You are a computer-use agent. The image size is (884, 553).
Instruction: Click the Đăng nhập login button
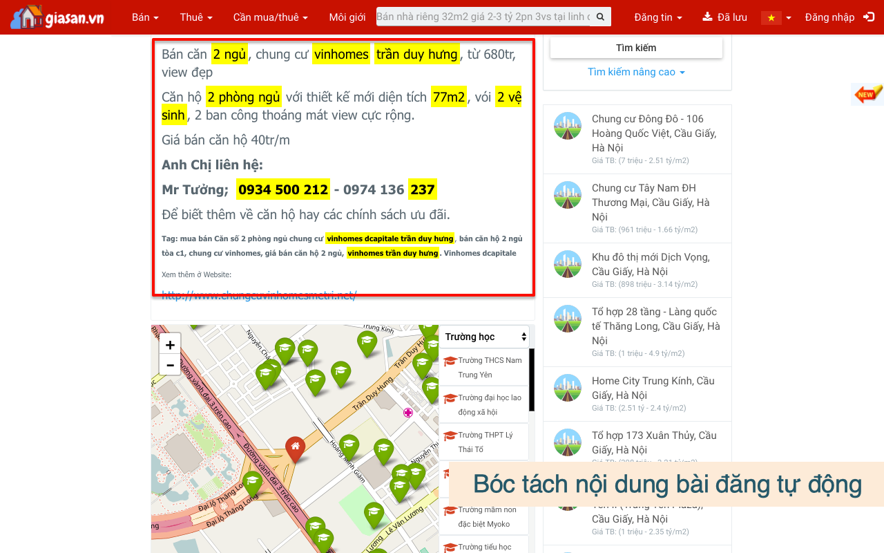tap(838, 17)
